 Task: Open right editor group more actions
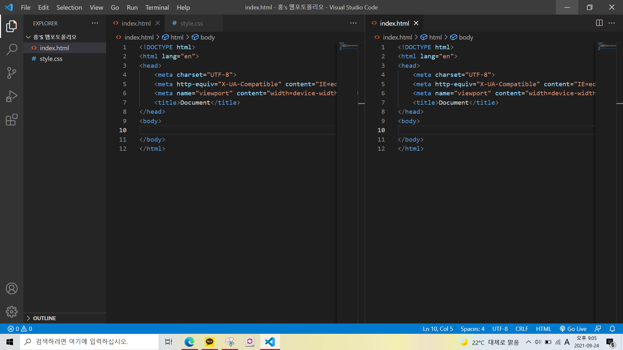tap(612, 23)
